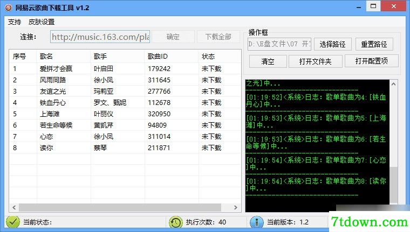Image resolution: width=410 pixels, height=232 pixels.
Task: Select the song row 爱拼才会赢
Action: [125, 69]
